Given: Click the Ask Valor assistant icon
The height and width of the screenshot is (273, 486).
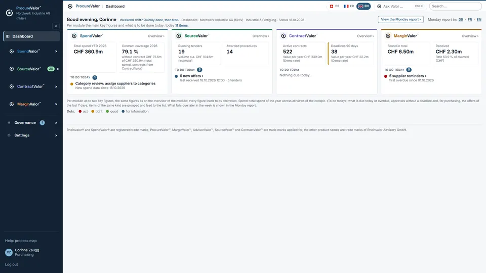Looking at the screenshot, I should 379,6.
